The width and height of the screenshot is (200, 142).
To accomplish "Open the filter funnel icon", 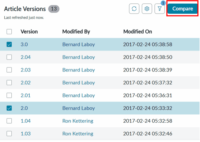I will [x=159, y=9].
